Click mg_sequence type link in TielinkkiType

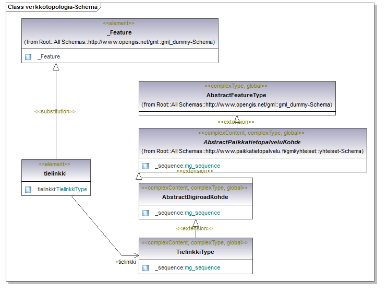(x=202, y=267)
